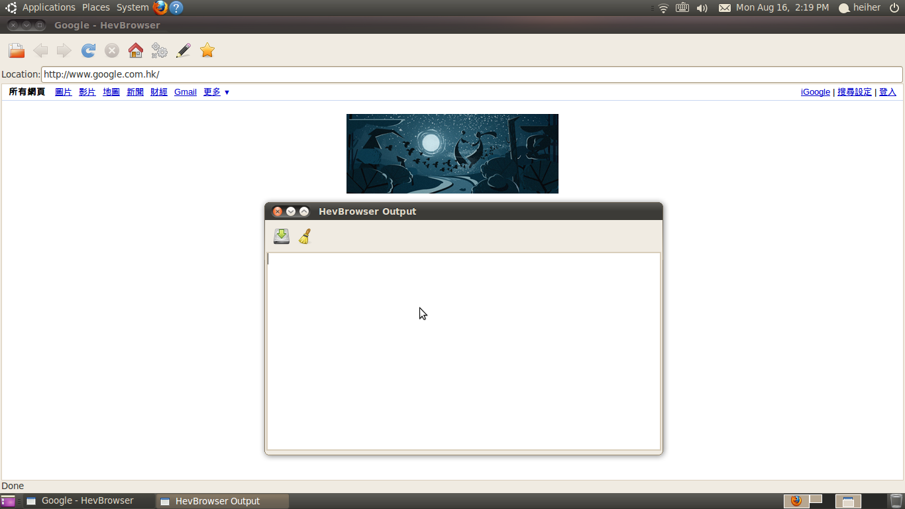Switch to HevBrowser Output taskbar entry
Viewport: 905px width, 509px height.
click(x=223, y=501)
